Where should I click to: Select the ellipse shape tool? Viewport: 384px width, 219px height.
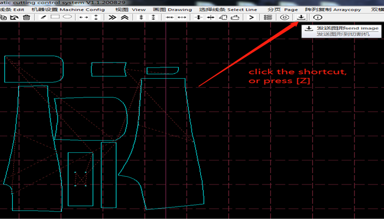(x=66, y=18)
